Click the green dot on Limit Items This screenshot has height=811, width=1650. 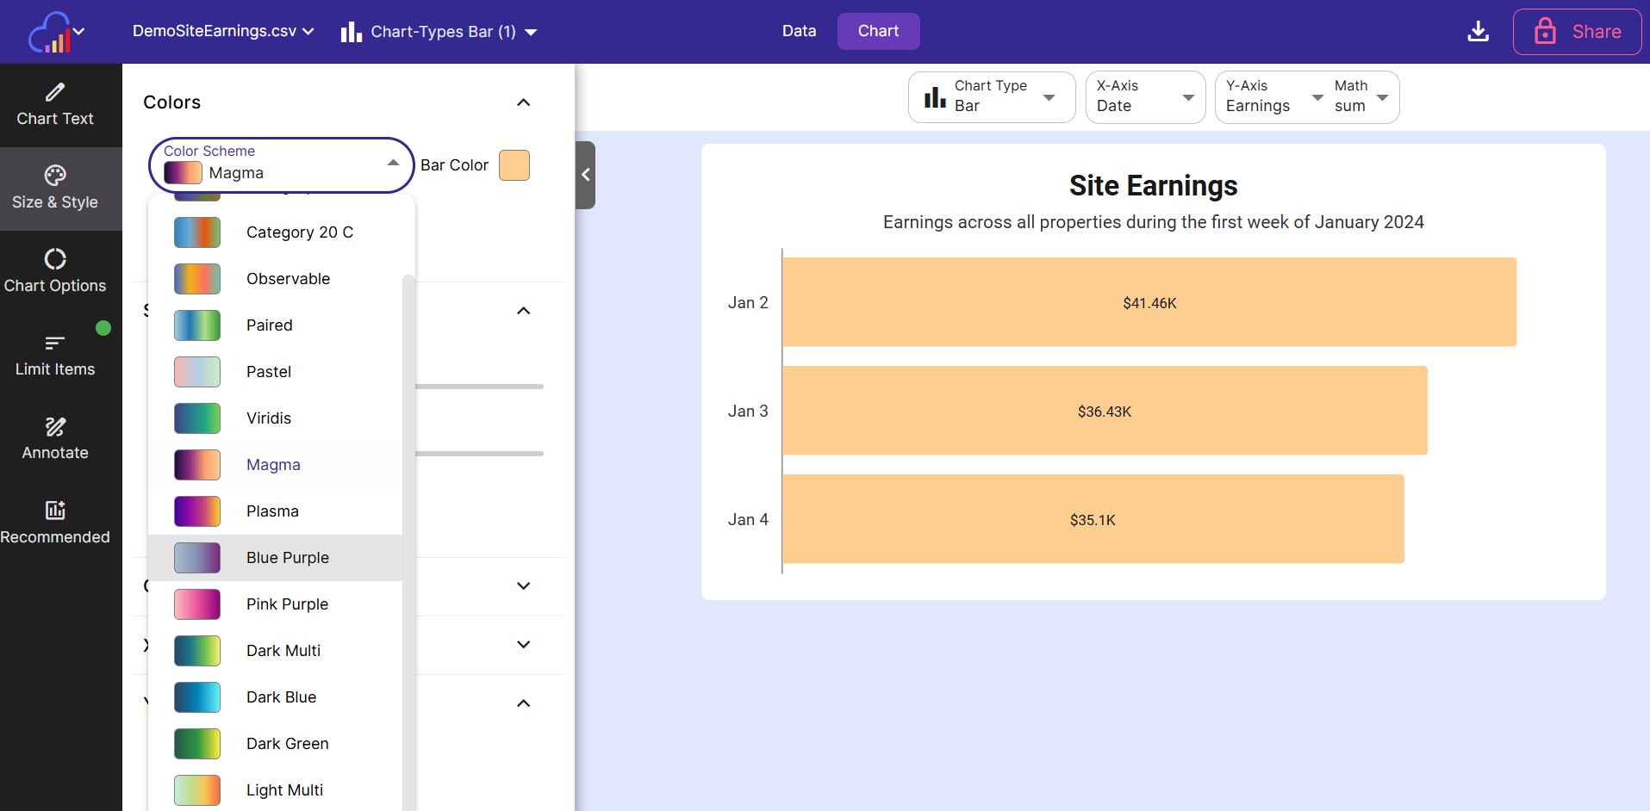pyautogui.click(x=103, y=328)
